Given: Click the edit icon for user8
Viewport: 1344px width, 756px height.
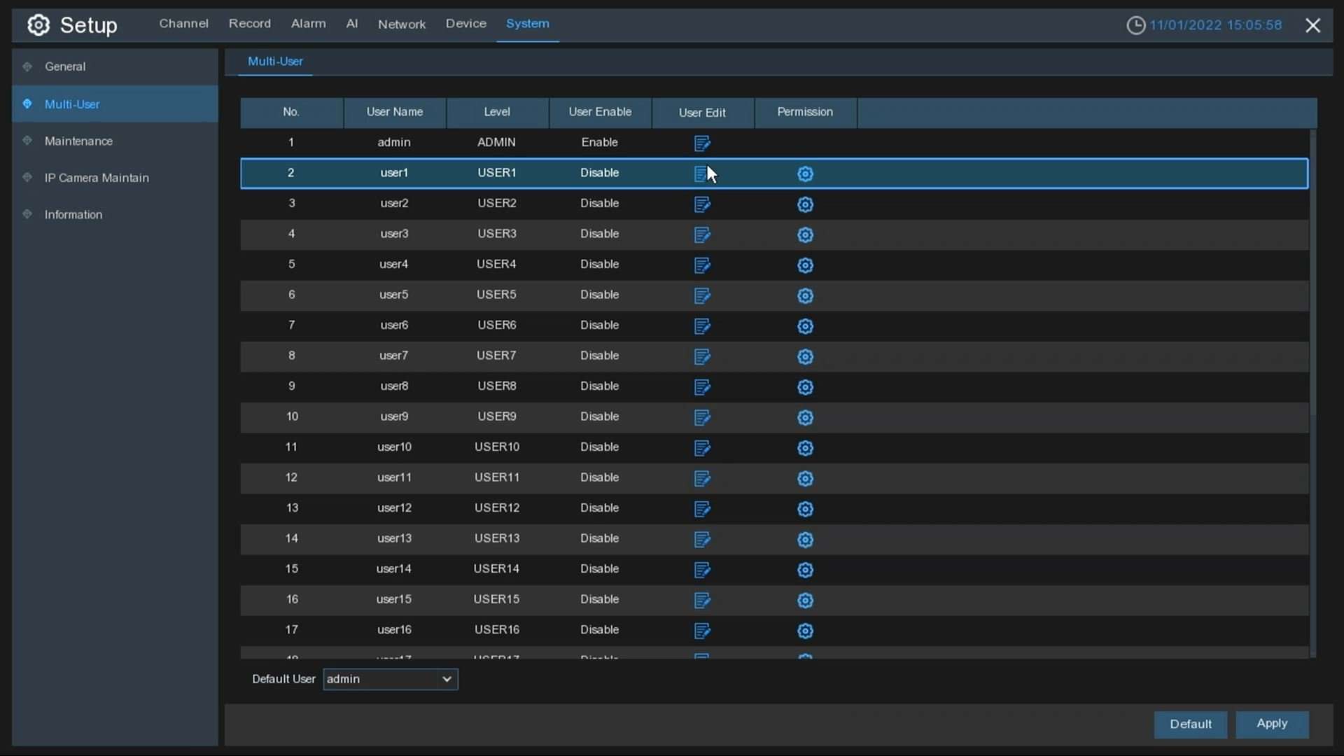Looking at the screenshot, I should coord(702,387).
